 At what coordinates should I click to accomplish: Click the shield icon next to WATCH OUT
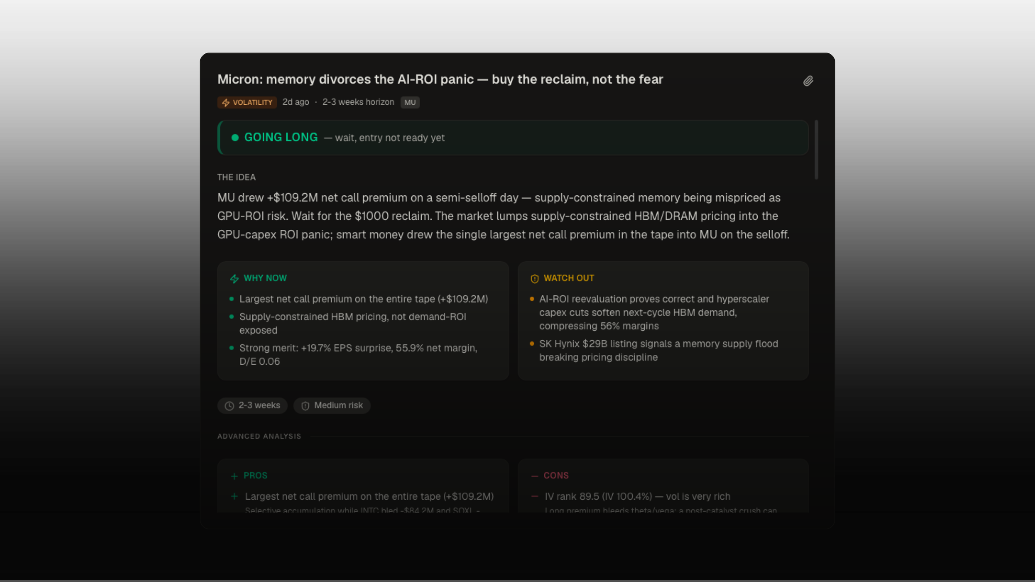(534, 279)
